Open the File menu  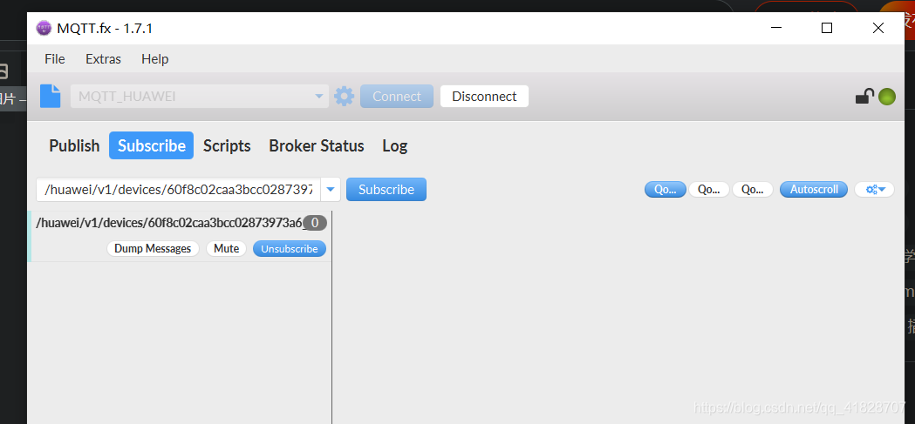click(x=55, y=59)
